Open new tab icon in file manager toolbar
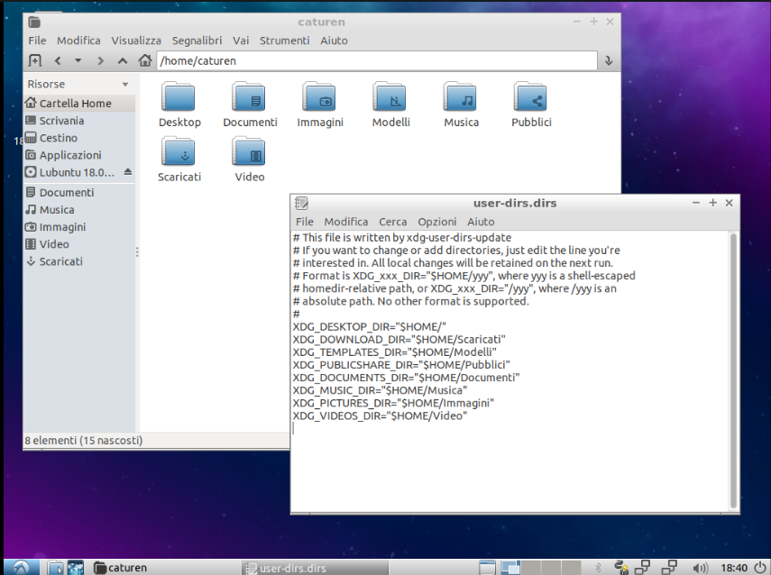Screen dimensions: 771x575 coord(34,60)
